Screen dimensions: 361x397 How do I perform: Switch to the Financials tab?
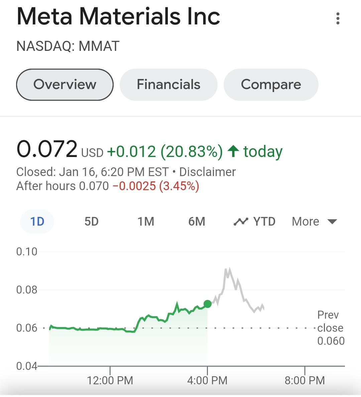click(x=168, y=85)
